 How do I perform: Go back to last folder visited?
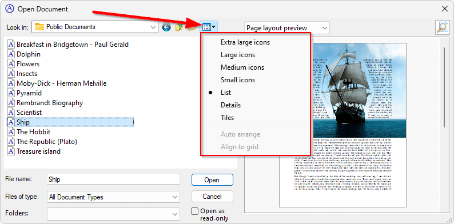pyautogui.click(x=166, y=27)
